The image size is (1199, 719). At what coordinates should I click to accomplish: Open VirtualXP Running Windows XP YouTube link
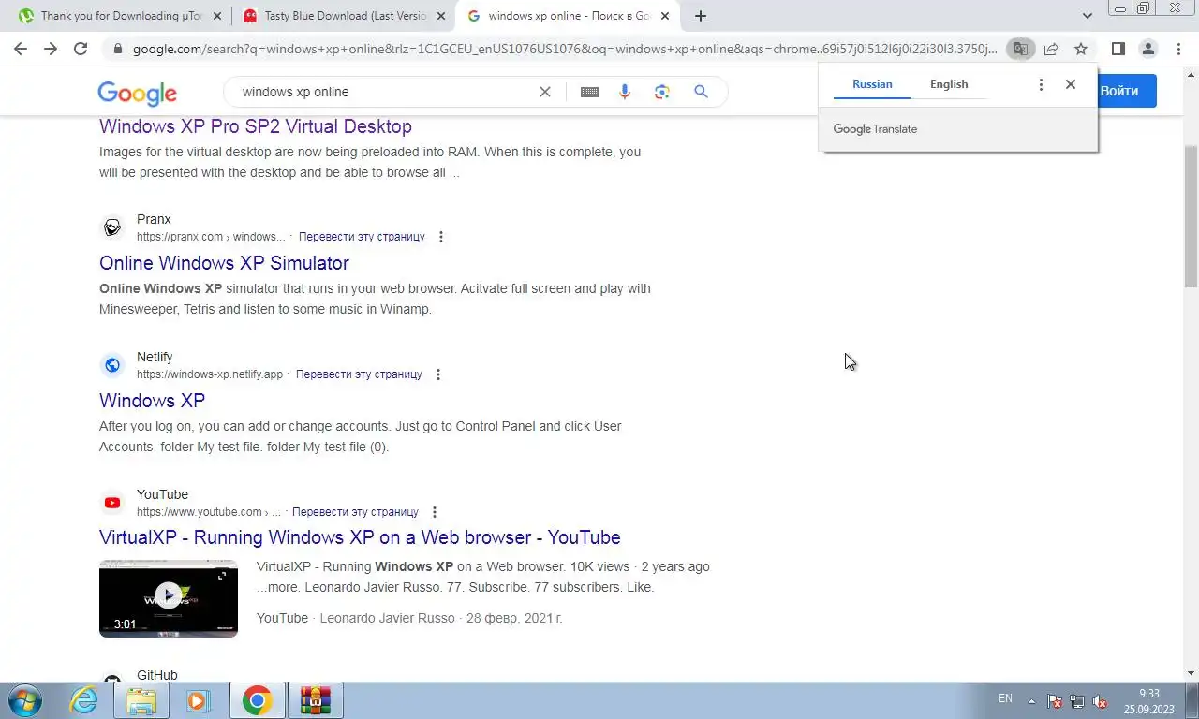point(360,537)
